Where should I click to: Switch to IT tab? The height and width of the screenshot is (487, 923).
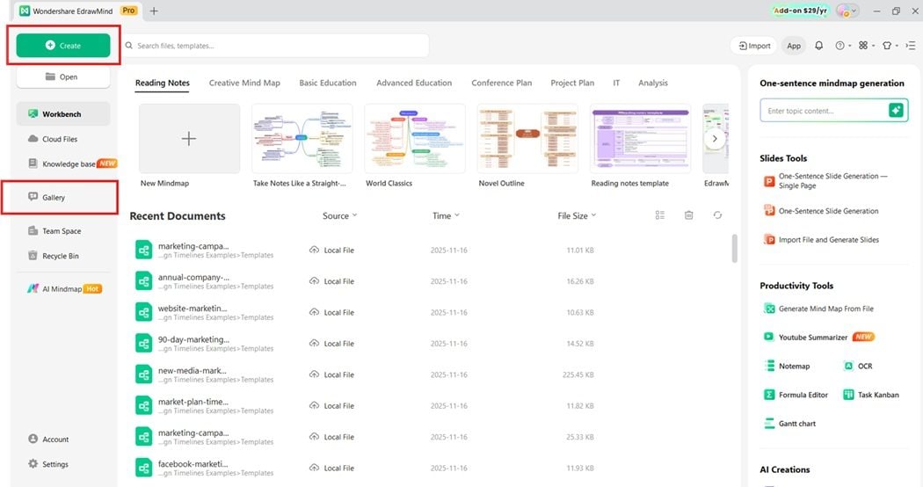616,83
